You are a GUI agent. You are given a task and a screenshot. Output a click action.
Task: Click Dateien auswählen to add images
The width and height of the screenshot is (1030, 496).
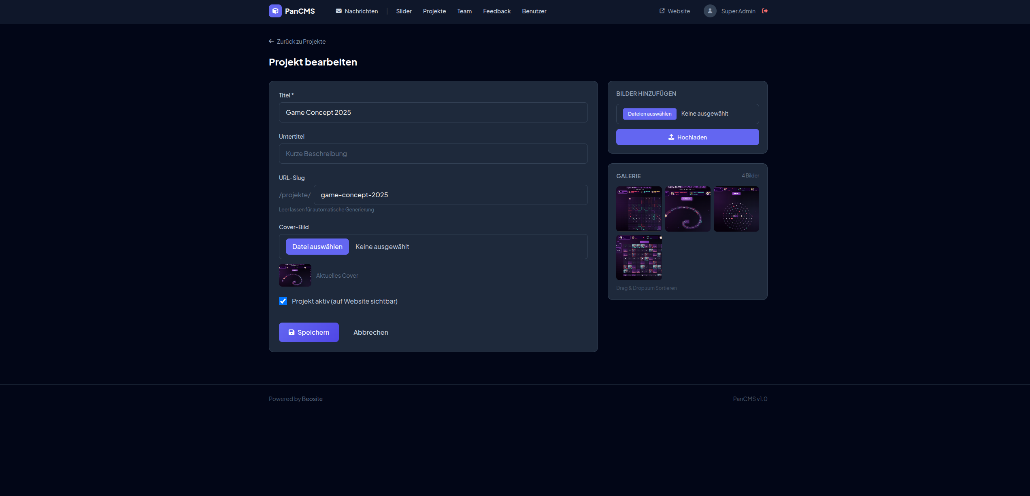649,114
